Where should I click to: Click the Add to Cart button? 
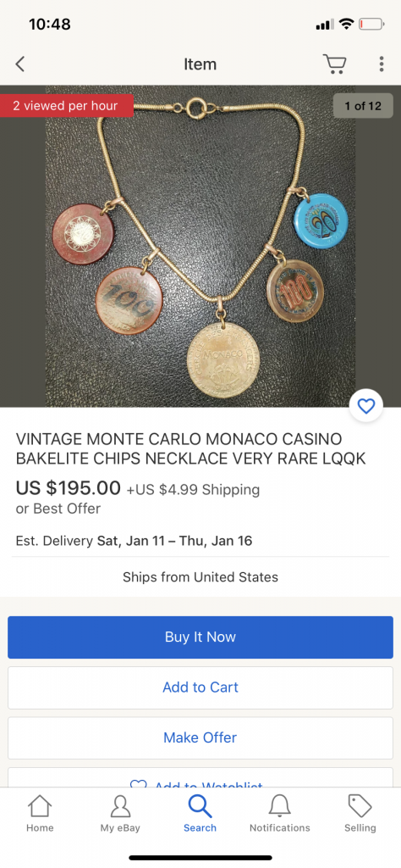tap(200, 687)
